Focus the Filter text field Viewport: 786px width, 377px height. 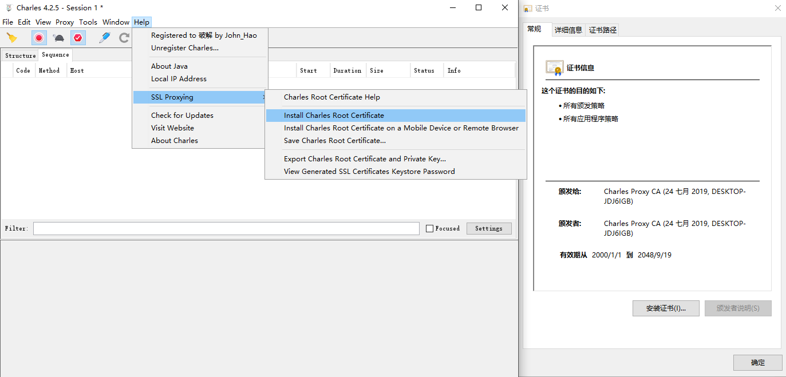[226, 228]
